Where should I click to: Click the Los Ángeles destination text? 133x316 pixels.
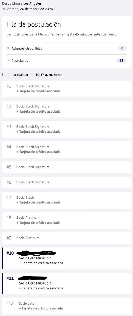point(32,4)
